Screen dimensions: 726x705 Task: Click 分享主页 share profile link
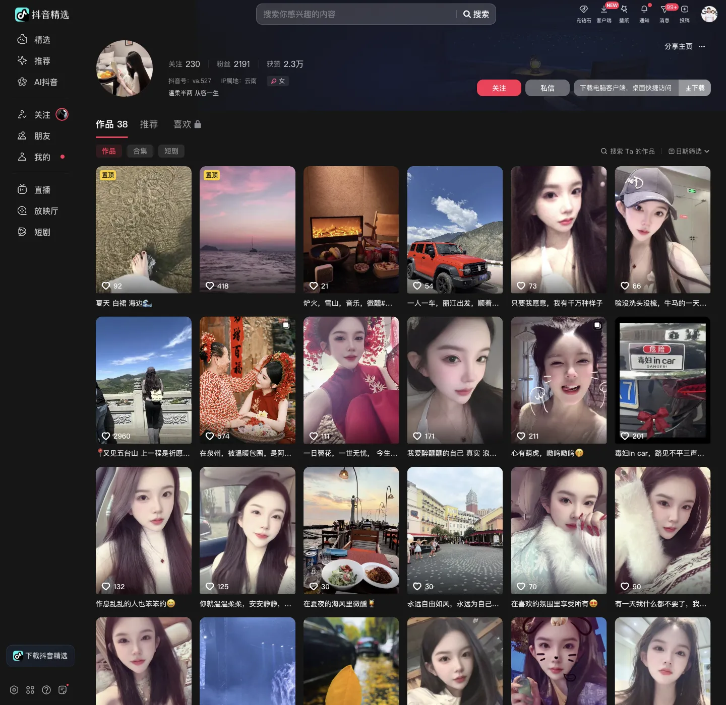tap(678, 46)
